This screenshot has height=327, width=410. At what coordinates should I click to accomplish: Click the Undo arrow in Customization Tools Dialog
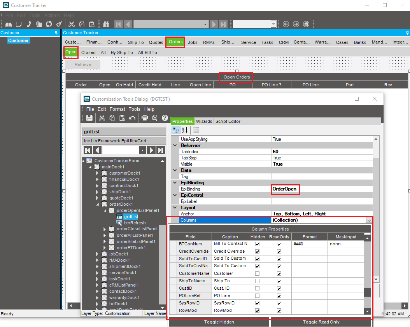[132, 118]
